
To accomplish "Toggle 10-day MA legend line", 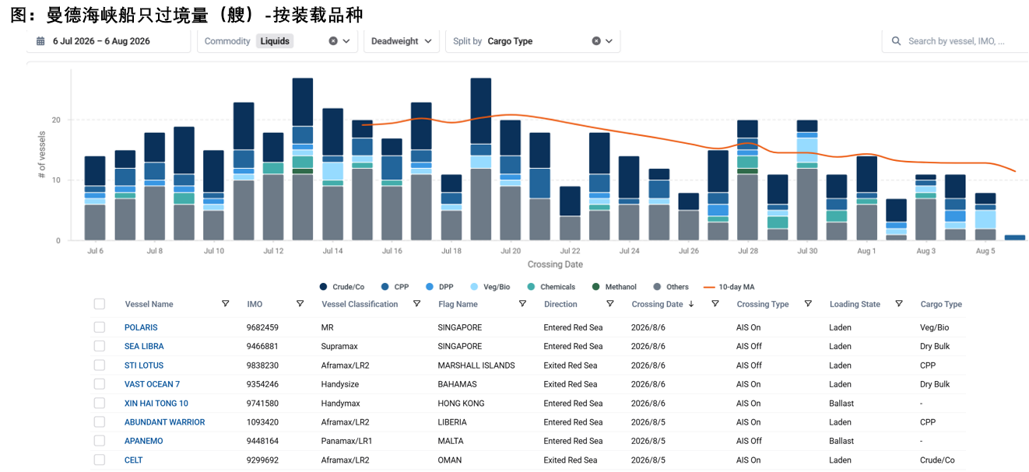I will (x=729, y=287).
